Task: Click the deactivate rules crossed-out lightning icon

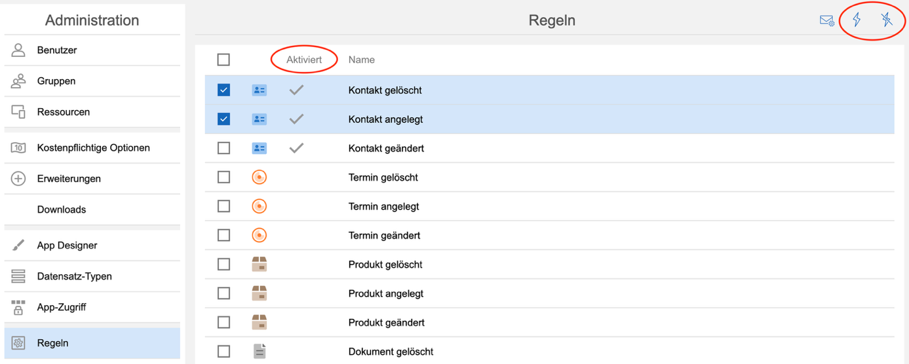Action: [x=887, y=20]
